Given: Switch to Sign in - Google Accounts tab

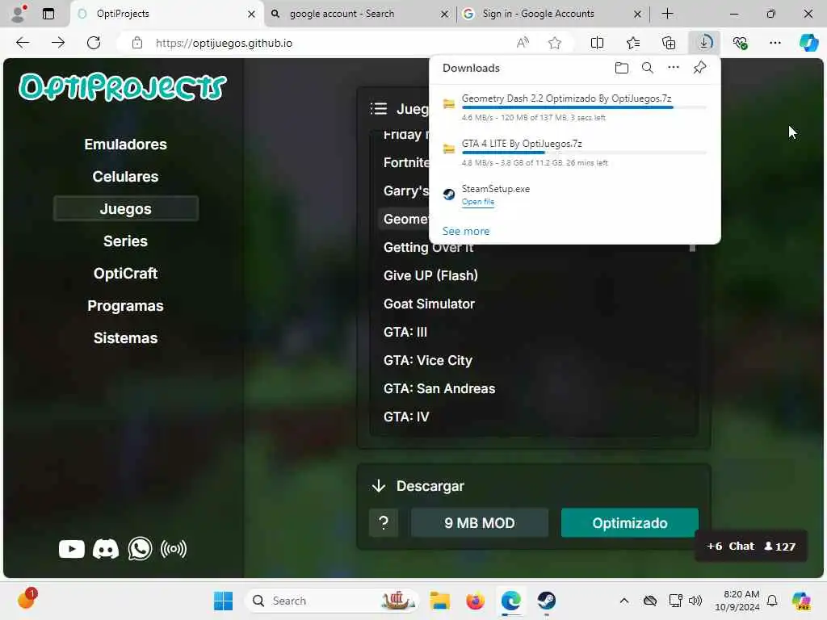Looking at the screenshot, I should click(x=552, y=14).
